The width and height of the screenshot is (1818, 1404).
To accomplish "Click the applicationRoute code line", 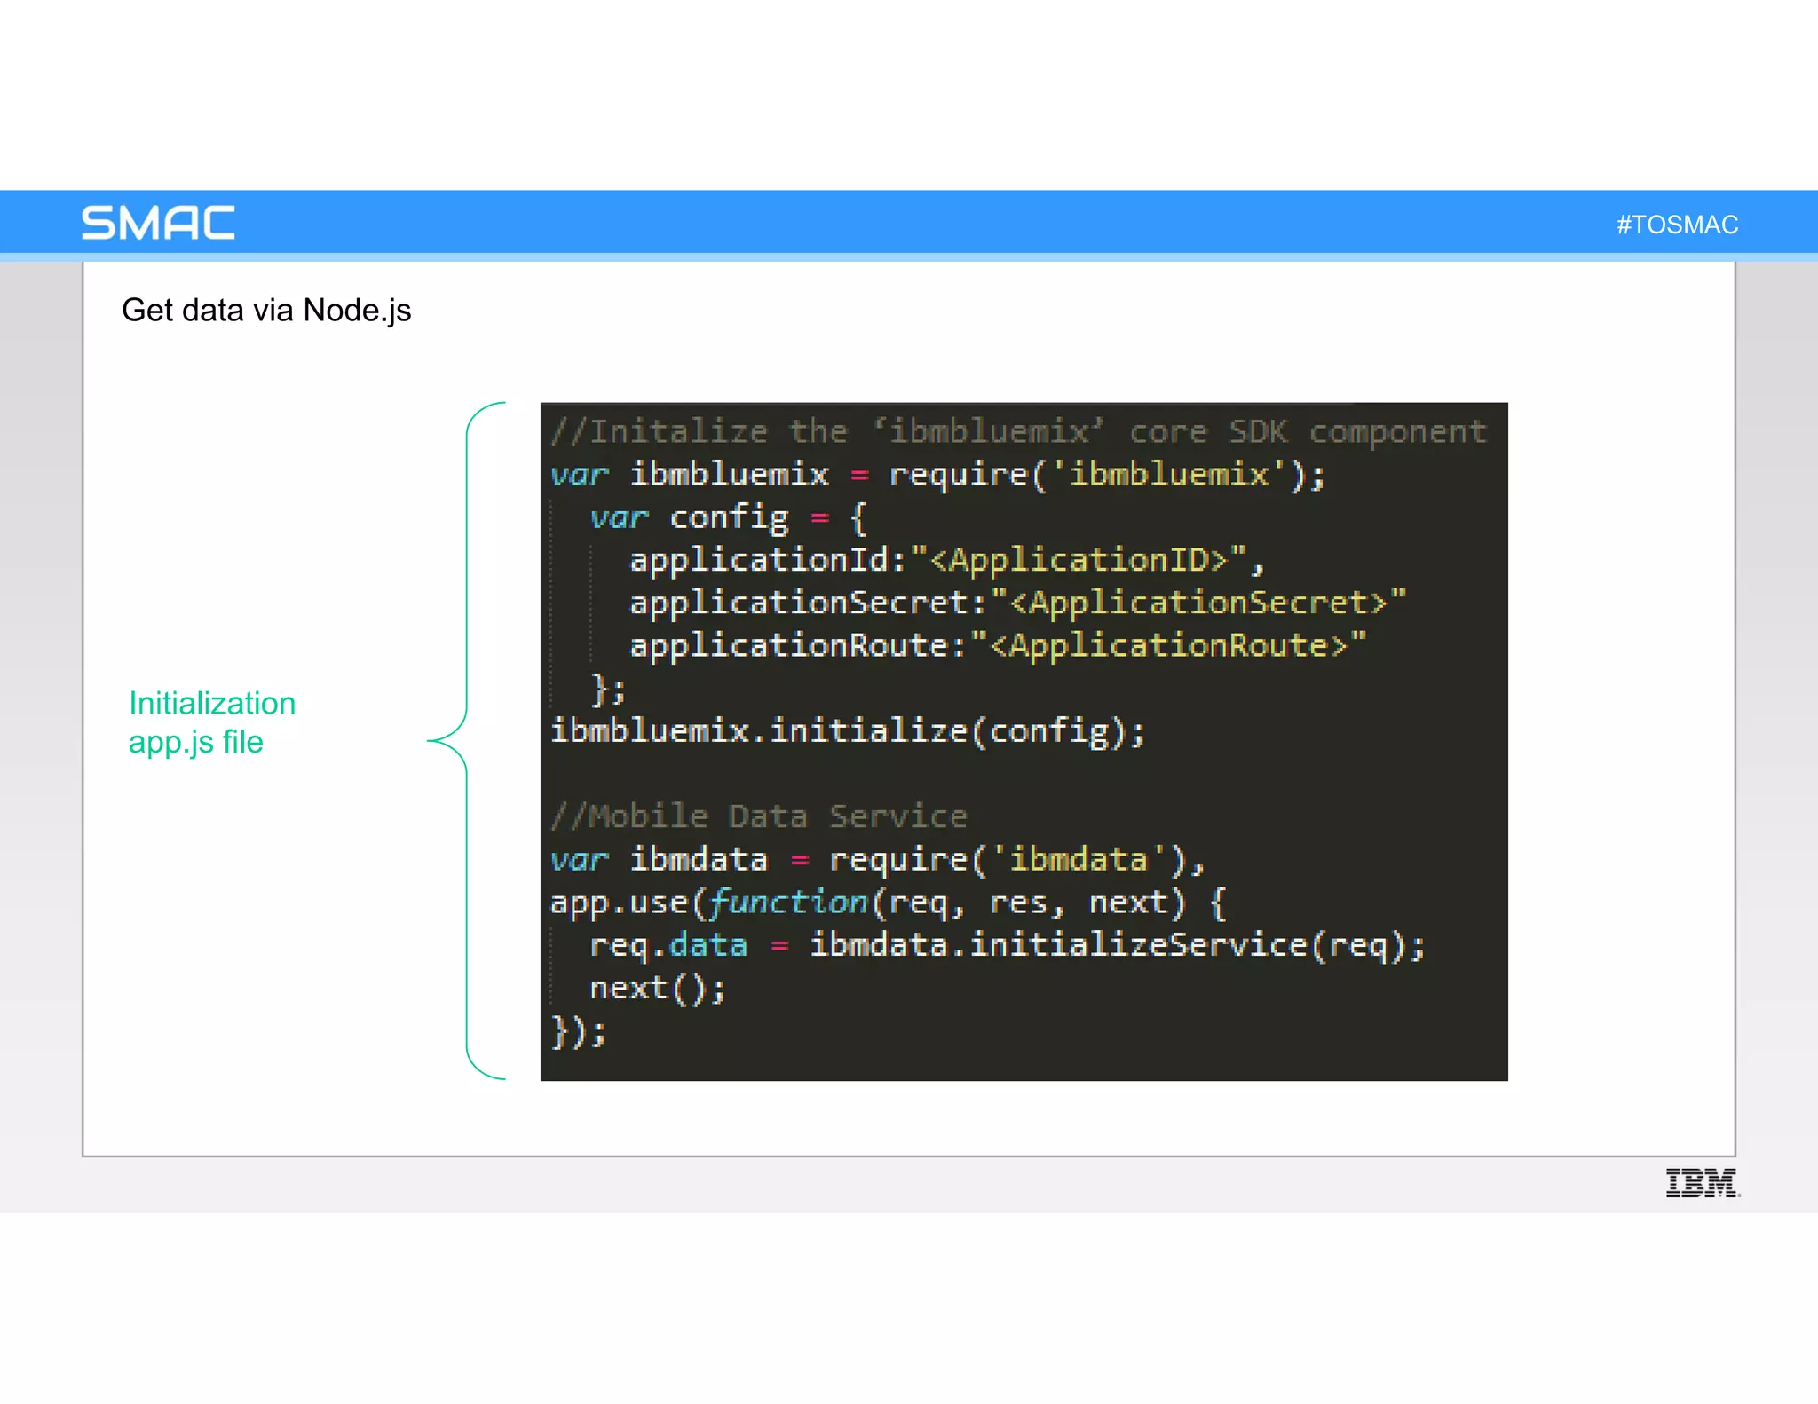I will (998, 645).
